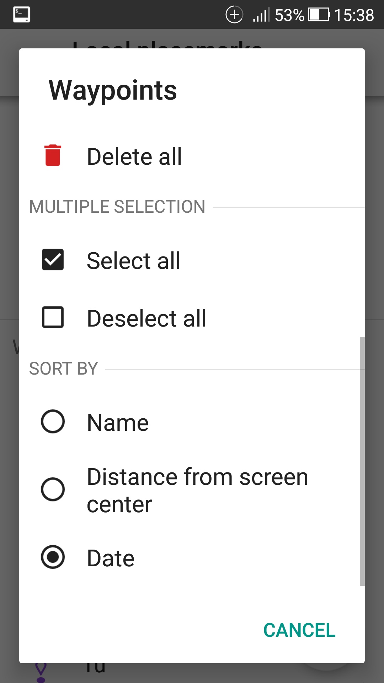
Task: Click the Date sort option label
Action: coord(111,558)
